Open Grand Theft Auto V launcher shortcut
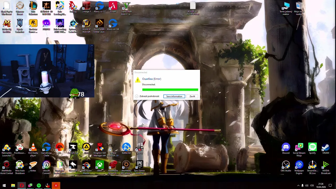 [x=126, y=8]
